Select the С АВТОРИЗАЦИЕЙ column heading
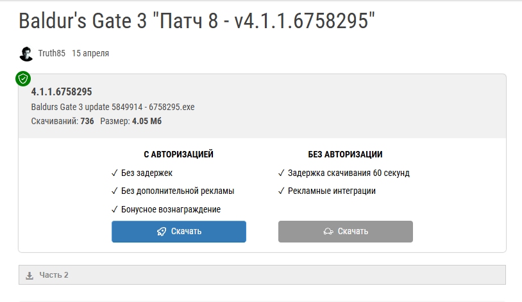The width and height of the screenshot is (522, 302). (x=178, y=154)
